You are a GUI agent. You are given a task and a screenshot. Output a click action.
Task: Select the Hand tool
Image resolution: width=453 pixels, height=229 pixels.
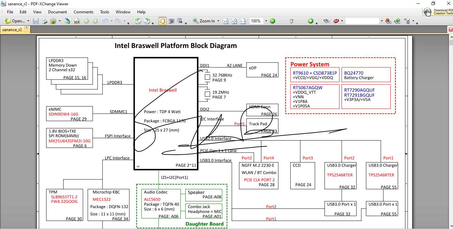163,21
